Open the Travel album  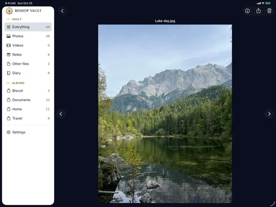coord(28,118)
